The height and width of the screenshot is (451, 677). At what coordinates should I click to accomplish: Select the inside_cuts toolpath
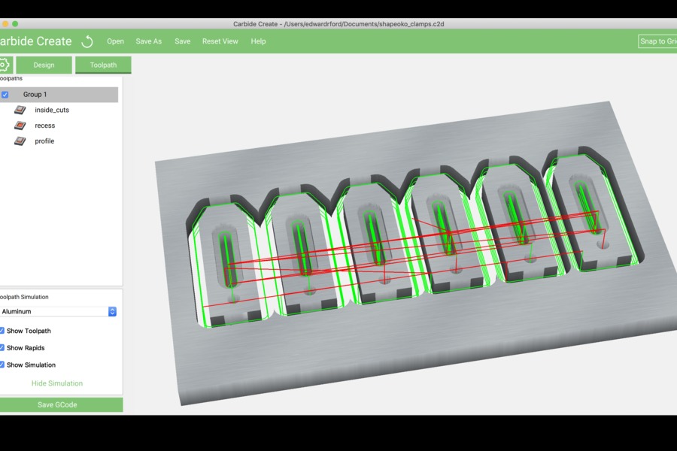[x=52, y=110]
